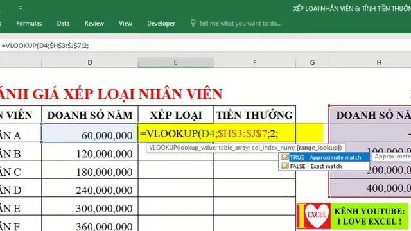This screenshot has height=231, width=411.
Task: Select the cell with 180,000,000
Action: [90, 169]
